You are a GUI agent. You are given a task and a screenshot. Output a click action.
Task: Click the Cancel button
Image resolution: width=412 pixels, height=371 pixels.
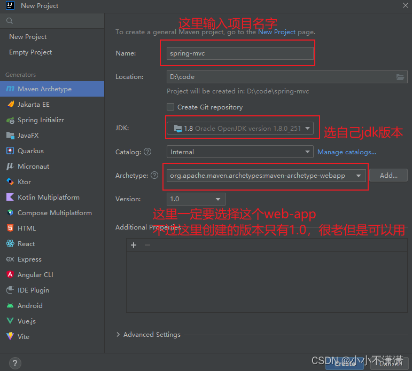point(390,364)
